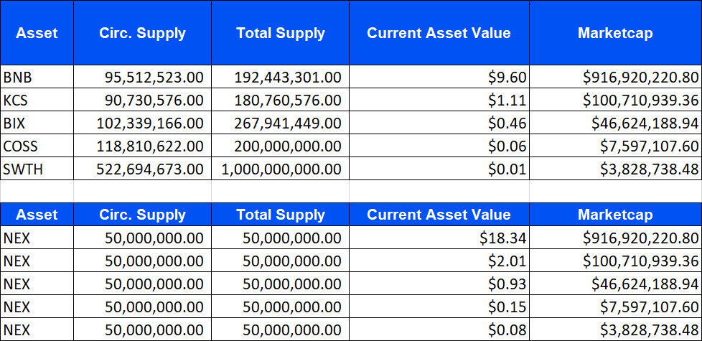
Task: Select the 180,760,576.00 total supply cell
Action: coord(280,100)
